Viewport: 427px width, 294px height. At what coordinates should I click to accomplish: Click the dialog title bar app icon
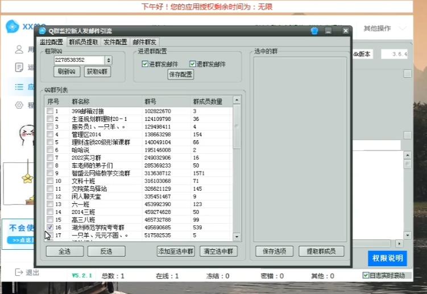(42, 31)
